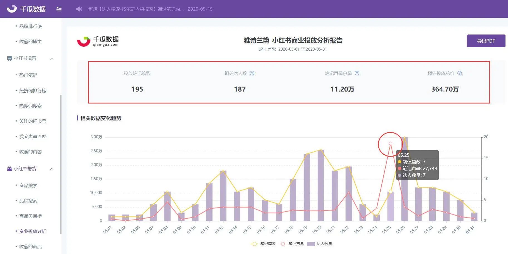
Task: Go to 商品类目榜
Action: (30, 216)
